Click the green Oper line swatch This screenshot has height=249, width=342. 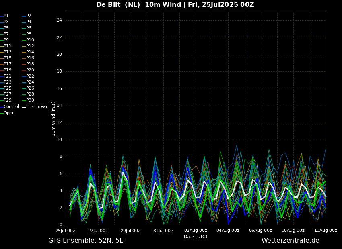pyautogui.click(x=1, y=114)
